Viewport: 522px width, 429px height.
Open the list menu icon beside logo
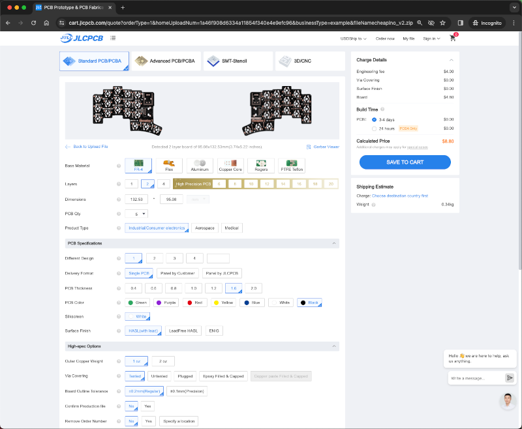pos(113,38)
